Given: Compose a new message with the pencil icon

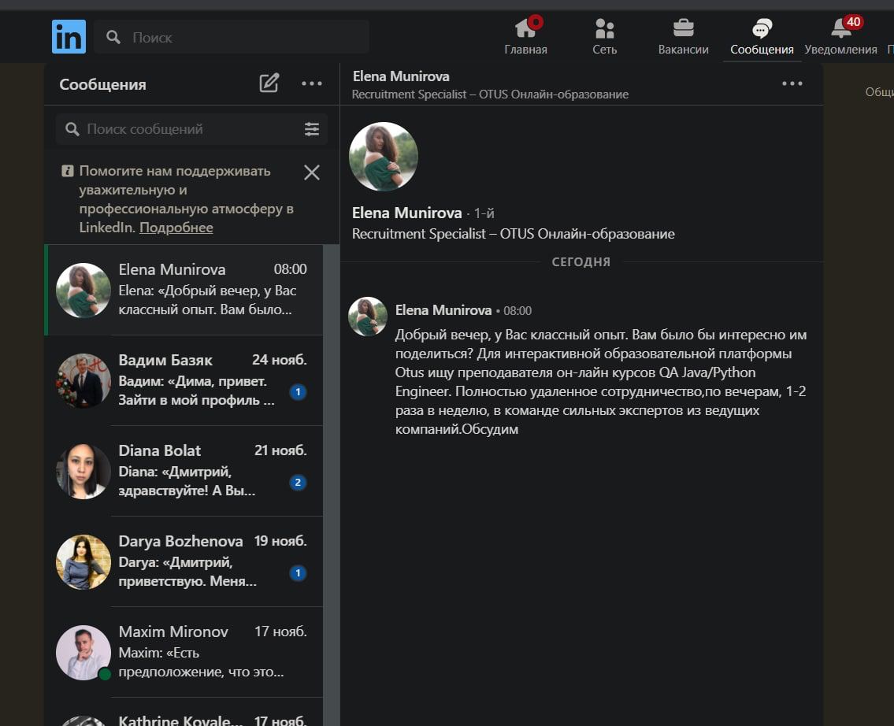Looking at the screenshot, I should tap(269, 83).
